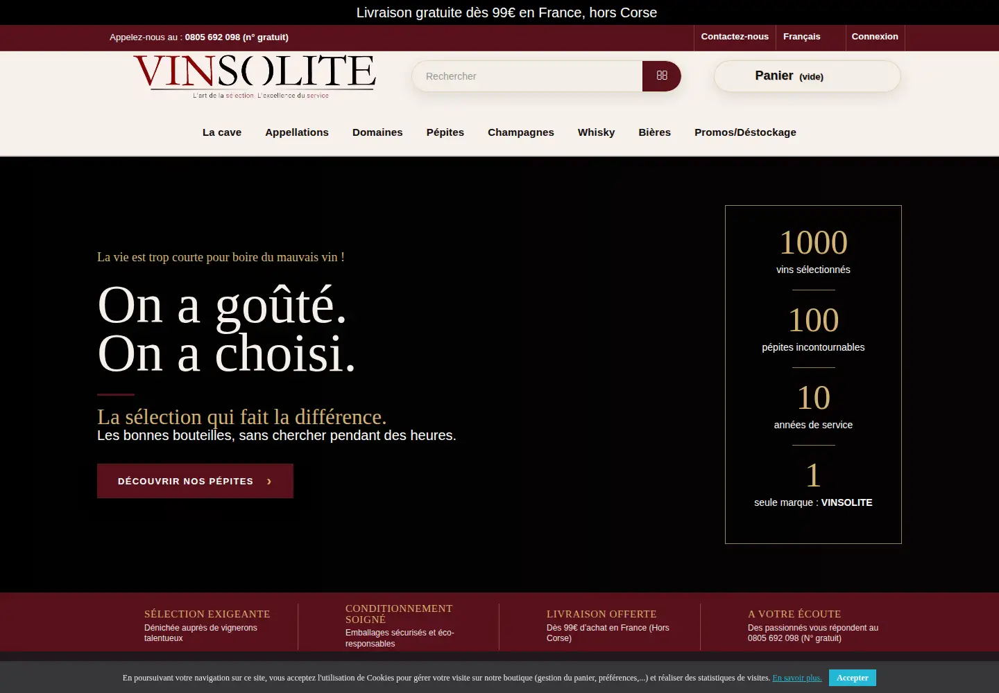Image resolution: width=999 pixels, height=693 pixels.
Task: Click the 10 années de service statistic
Action: pyautogui.click(x=813, y=406)
